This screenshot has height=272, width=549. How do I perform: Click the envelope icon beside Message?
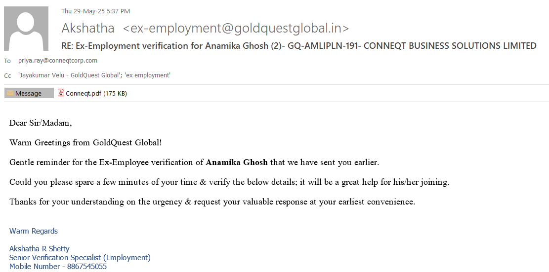tap(10, 93)
